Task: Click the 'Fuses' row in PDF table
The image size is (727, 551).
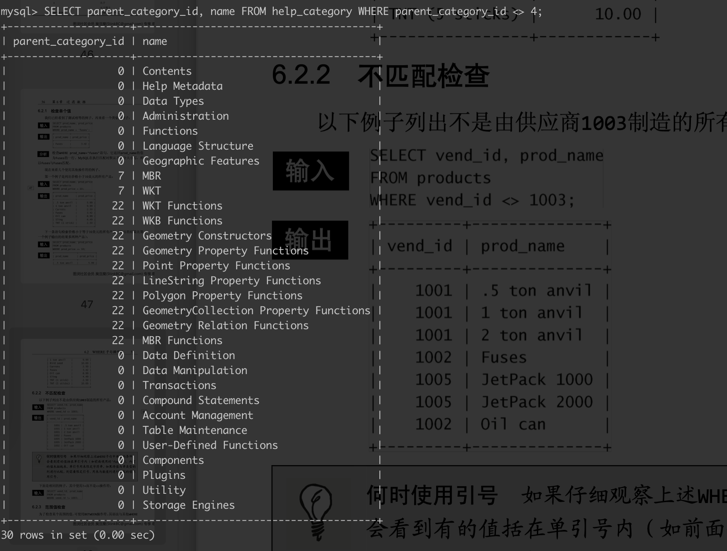Action: coord(491,357)
